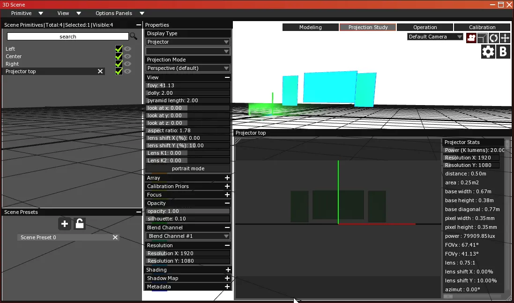The width and height of the screenshot is (514, 303).
Task: Switch to the Operation tab
Action: (x=425, y=27)
